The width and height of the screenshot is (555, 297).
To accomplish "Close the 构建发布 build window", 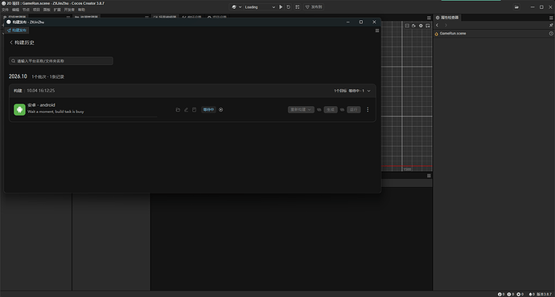I will pyautogui.click(x=374, y=22).
